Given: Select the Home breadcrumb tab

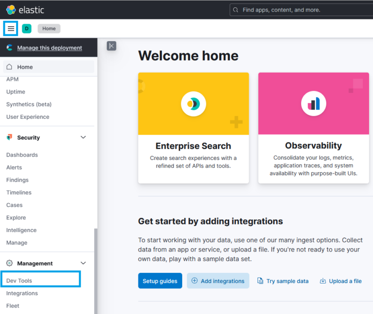Looking at the screenshot, I should coord(49,29).
